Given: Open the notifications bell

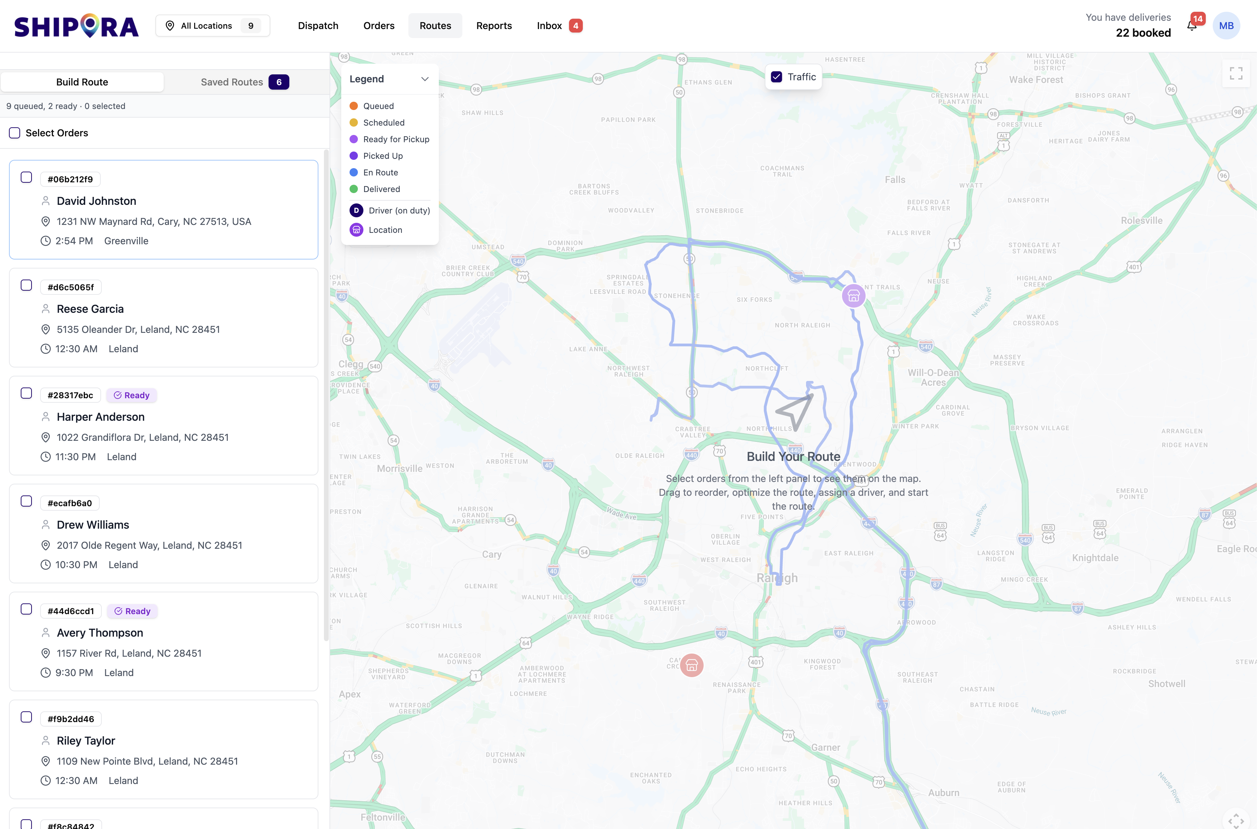Looking at the screenshot, I should 1192,26.
